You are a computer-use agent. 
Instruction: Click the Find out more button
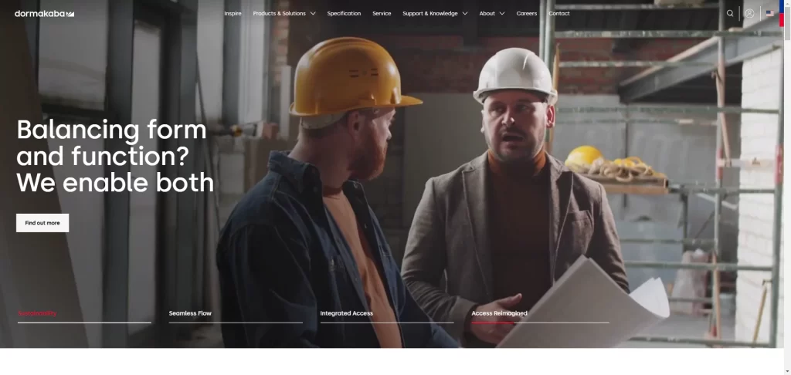(x=42, y=223)
